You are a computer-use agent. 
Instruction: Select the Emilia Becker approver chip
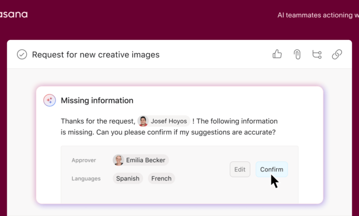tap(140, 160)
